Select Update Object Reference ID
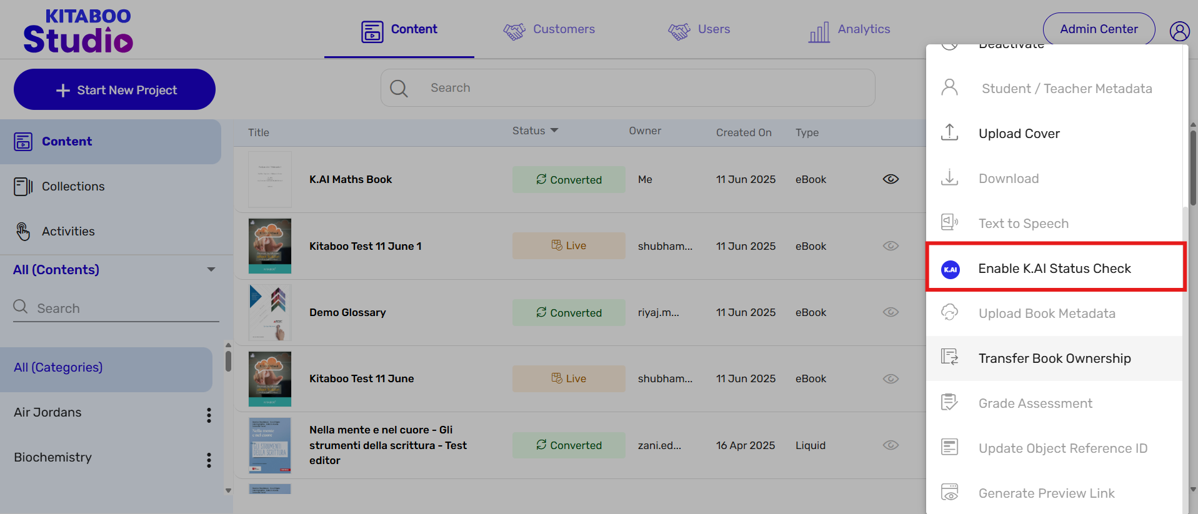The image size is (1198, 514). click(1054, 448)
